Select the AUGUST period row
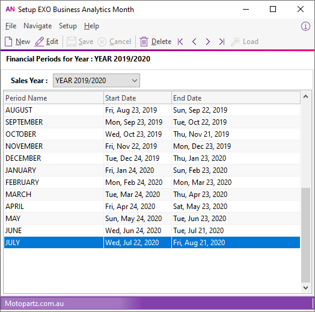This screenshot has height=312, width=315. click(152, 110)
